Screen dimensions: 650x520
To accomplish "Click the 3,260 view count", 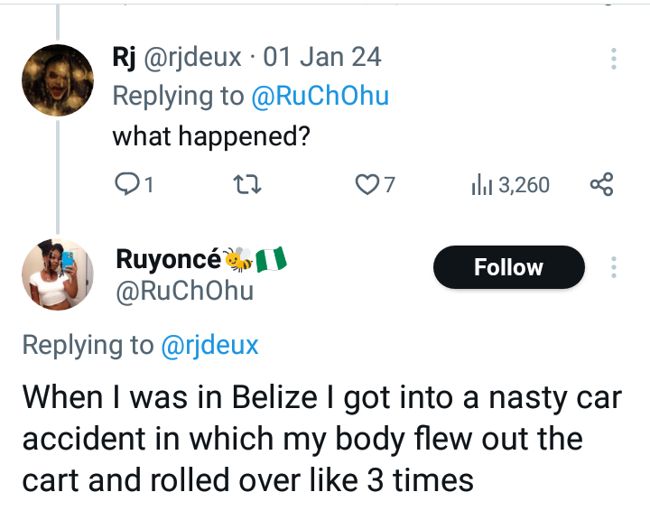I will click(x=523, y=185).
